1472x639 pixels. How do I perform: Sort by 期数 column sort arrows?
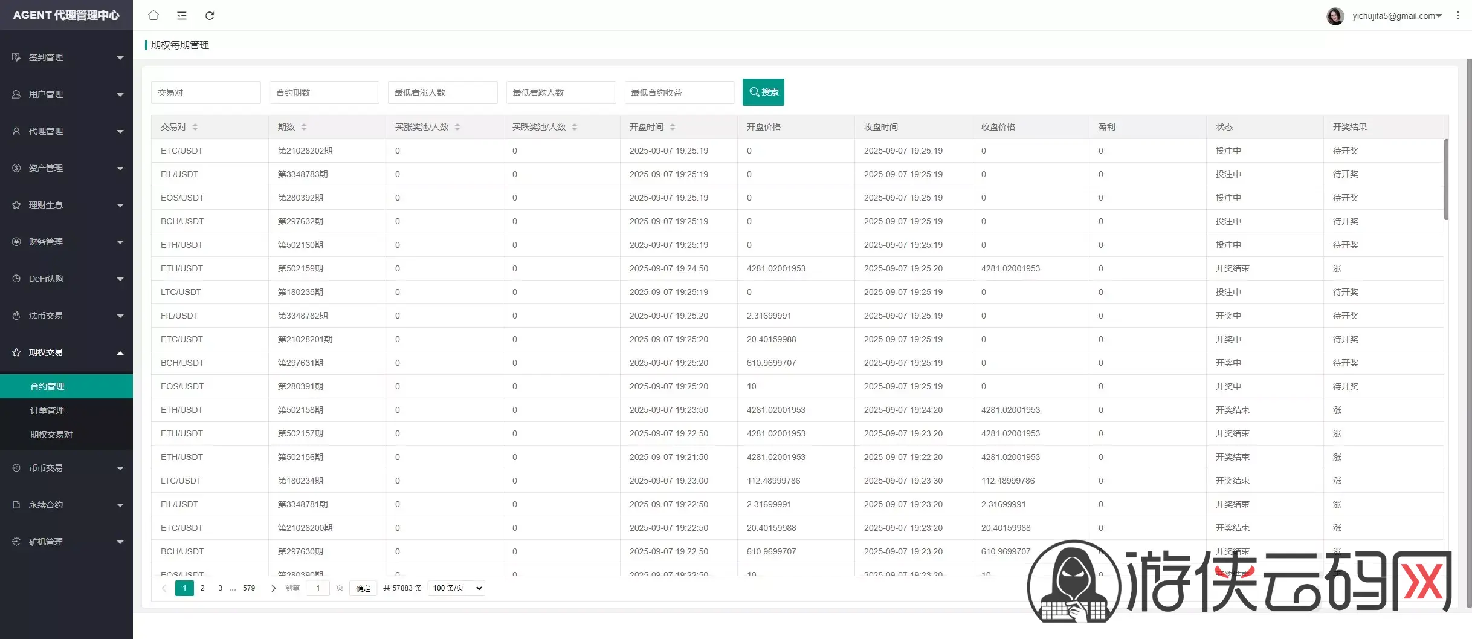tap(304, 127)
